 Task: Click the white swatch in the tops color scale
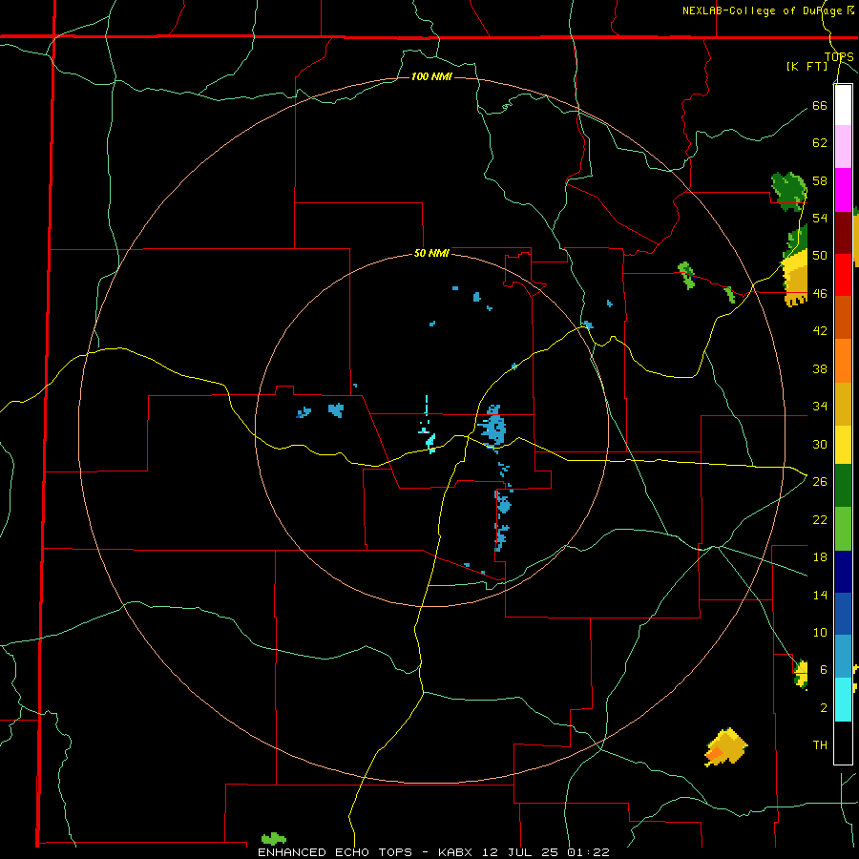click(x=843, y=105)
